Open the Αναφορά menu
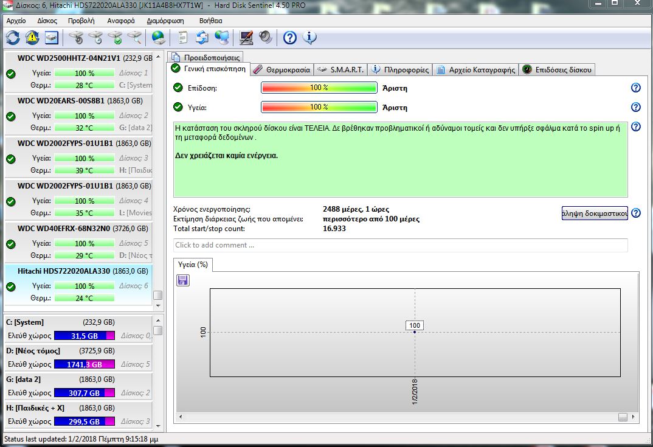The width and height of the screenshot is (653, 447). (x=121, y=21)
